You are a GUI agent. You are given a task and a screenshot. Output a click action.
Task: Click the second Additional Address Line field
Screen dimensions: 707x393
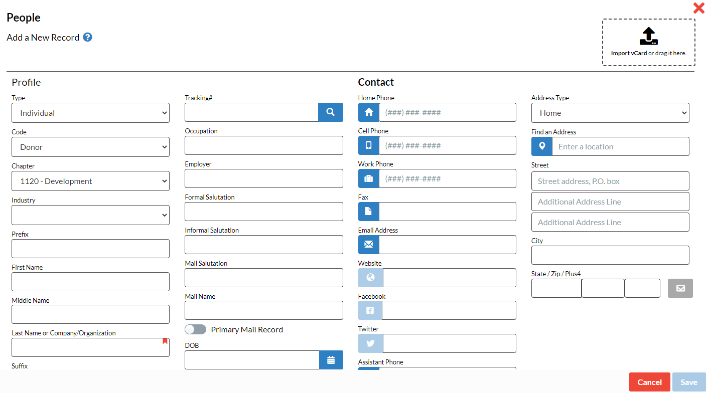(610, 222)
